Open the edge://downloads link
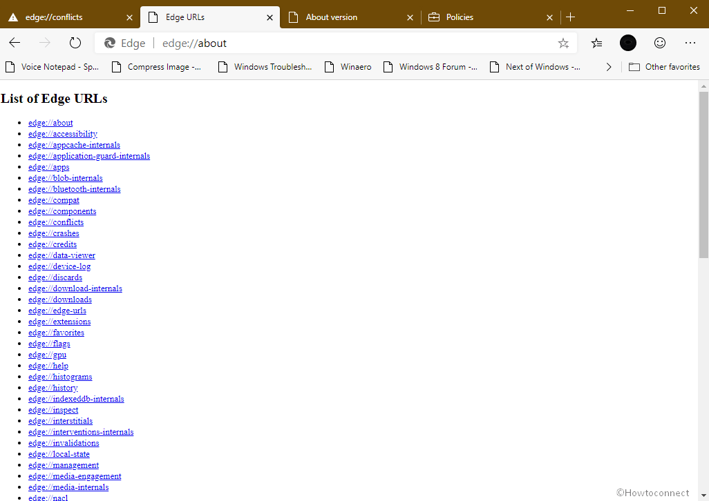This screenshot has width=709, height=501. (60, 299)
